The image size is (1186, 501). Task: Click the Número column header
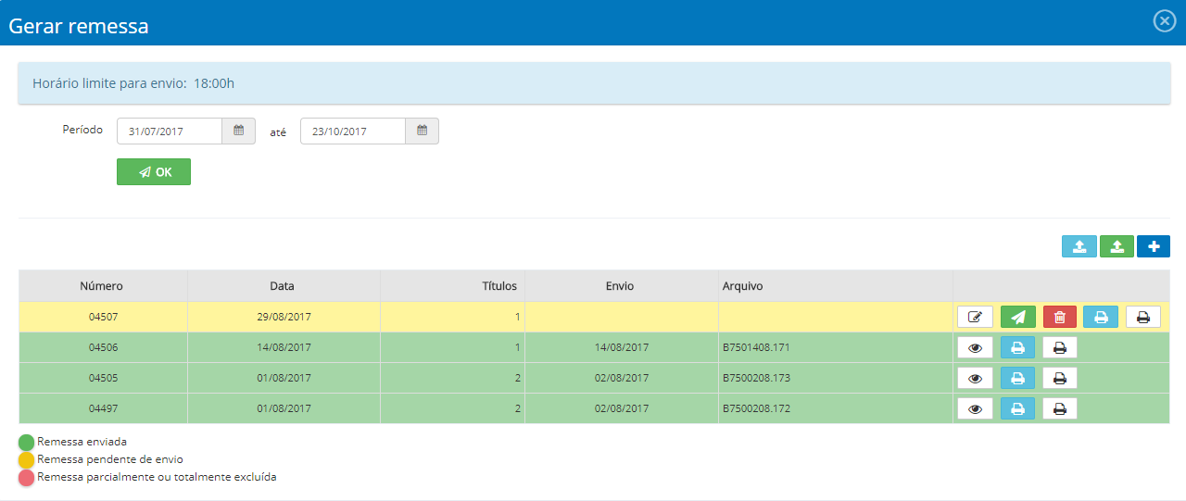coord(102,286)
